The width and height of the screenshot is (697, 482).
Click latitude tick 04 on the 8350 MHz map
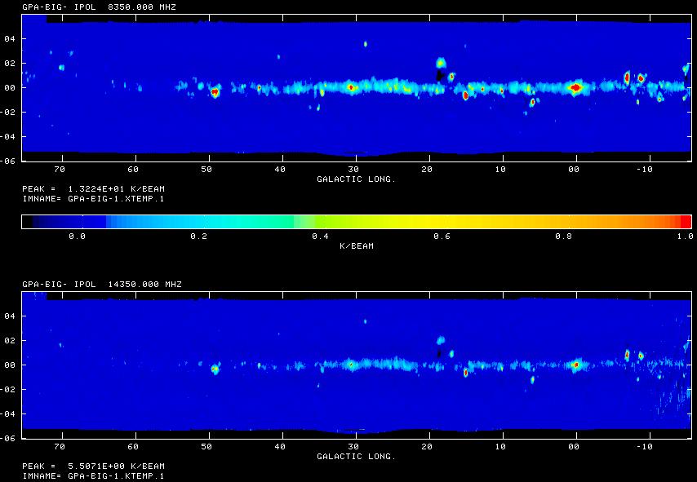(x=10, y=38)
